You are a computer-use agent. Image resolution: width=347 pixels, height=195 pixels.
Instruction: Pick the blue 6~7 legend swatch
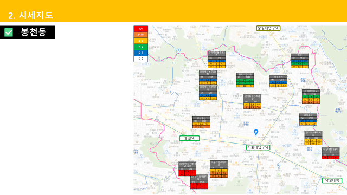[141, 53]
